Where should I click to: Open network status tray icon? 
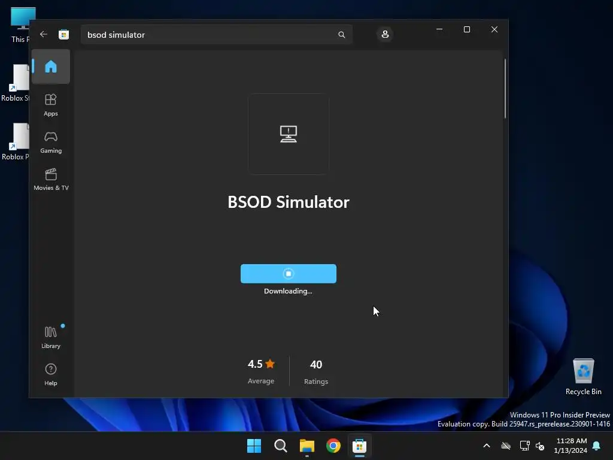click(524, 446)
